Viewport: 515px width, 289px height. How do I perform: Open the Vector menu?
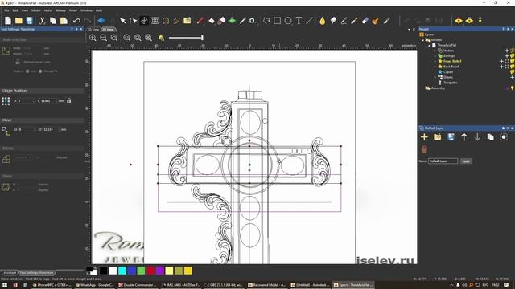click(x=48, y=10)
